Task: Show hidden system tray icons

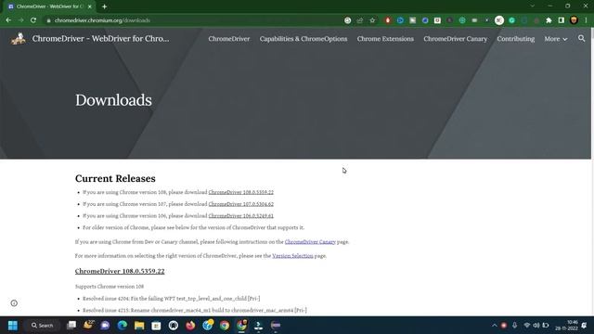Action: [494, 326]
